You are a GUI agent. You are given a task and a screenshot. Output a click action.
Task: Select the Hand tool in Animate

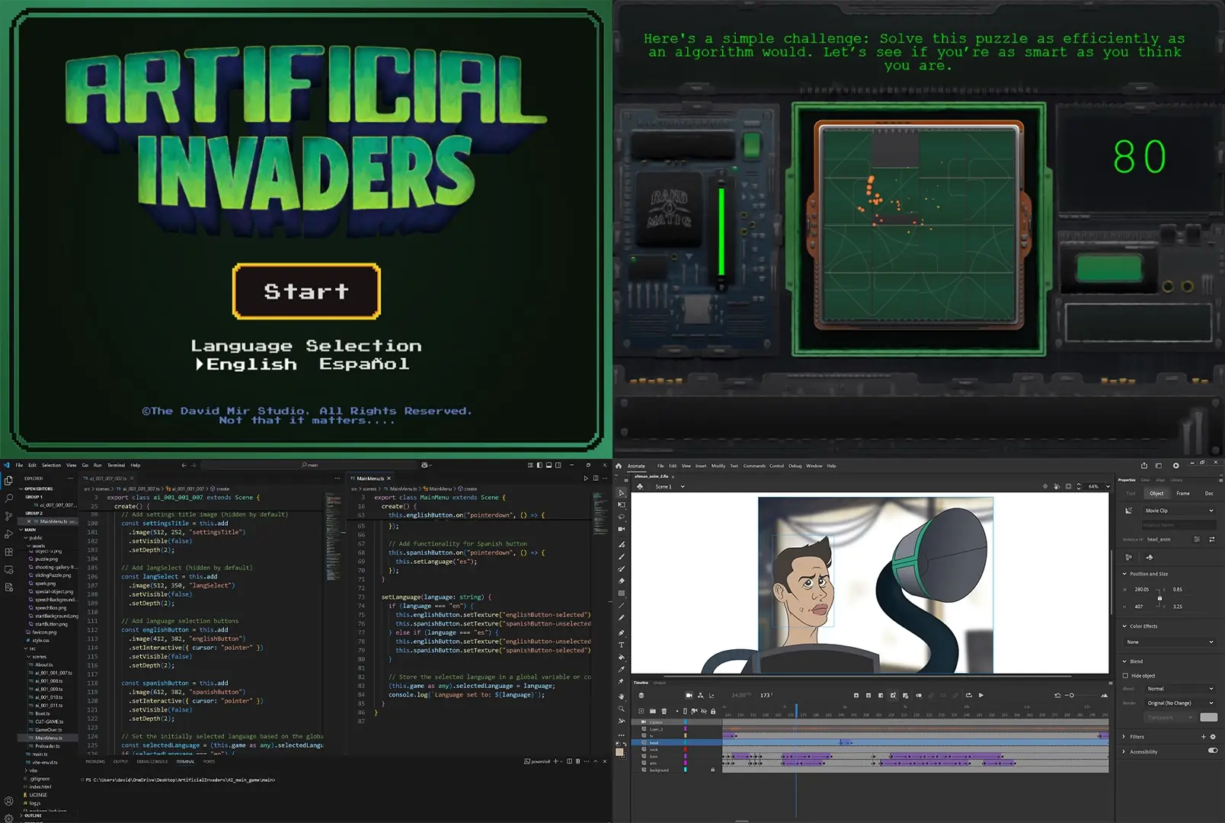[622, 697]
